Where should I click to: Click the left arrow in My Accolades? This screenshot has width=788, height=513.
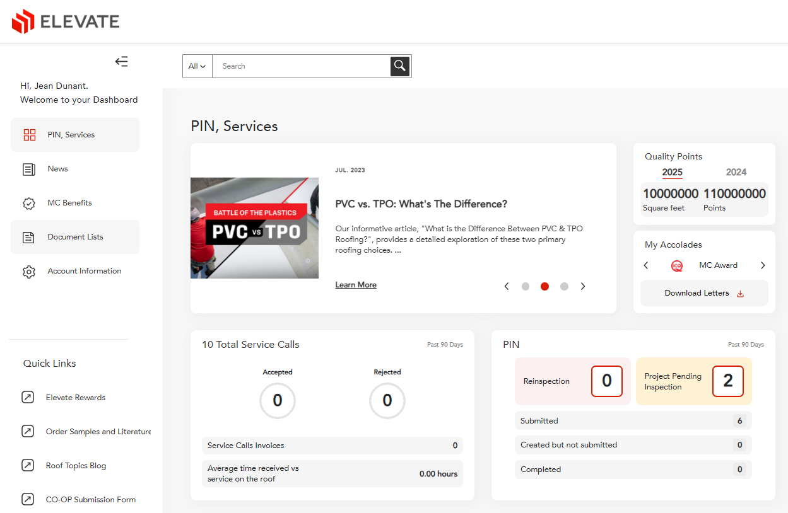coord(645,265)
